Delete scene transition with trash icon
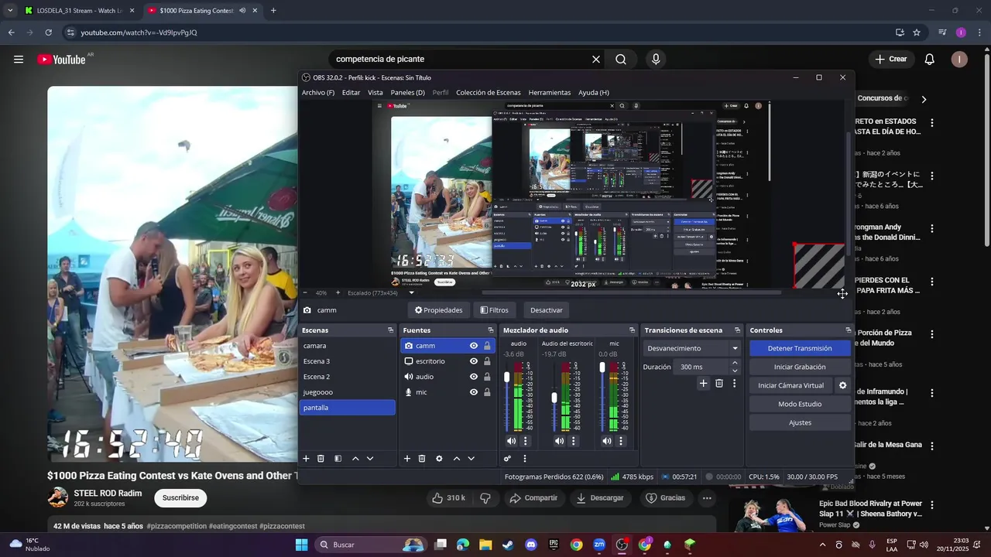Image resolution: width=991 pixels, height=557 pixels. (719, 383)
